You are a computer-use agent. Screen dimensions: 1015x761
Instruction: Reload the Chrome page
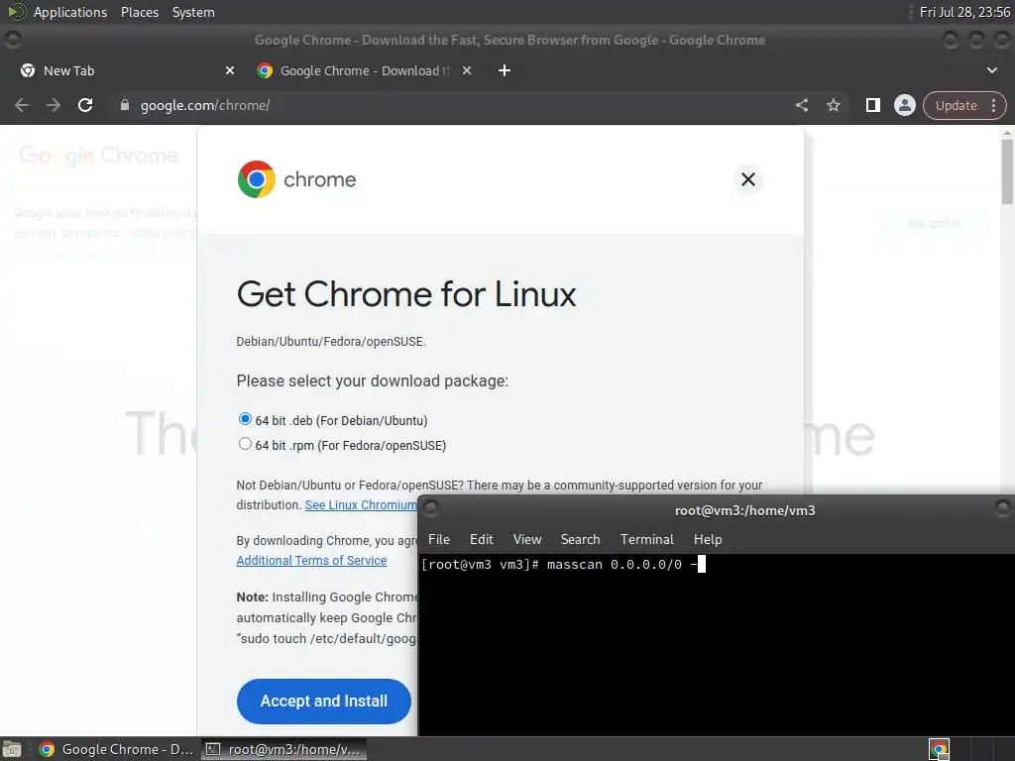click(85, 105)
